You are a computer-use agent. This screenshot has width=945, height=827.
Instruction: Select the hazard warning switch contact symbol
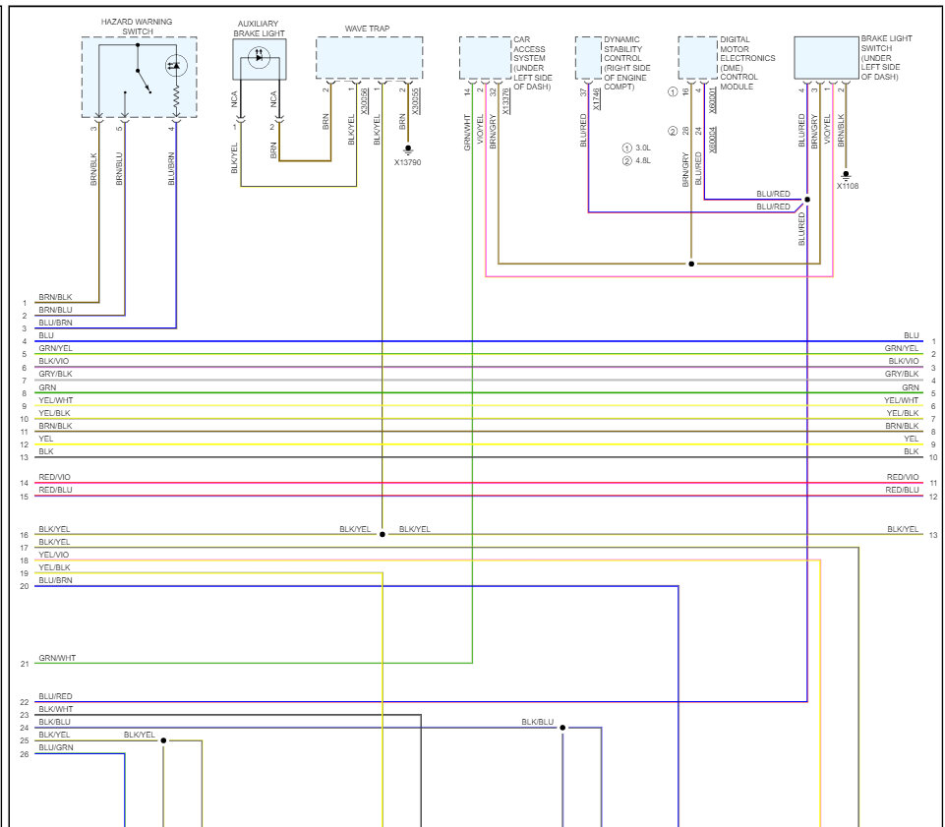(x=143, y=81)
